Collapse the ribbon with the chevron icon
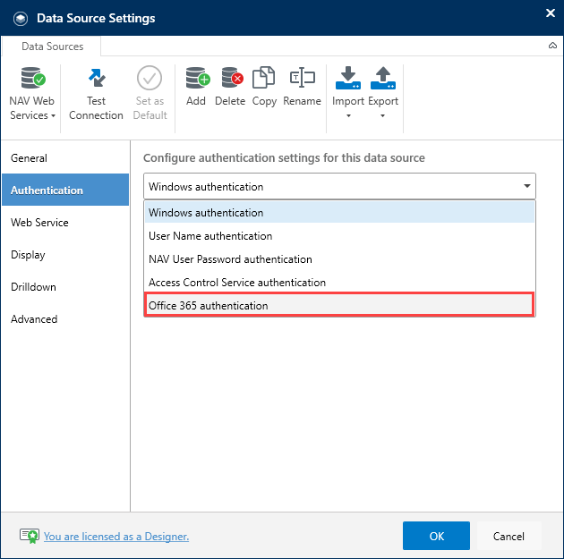Screen dimensions: 564x559 (x=552, y=46)
